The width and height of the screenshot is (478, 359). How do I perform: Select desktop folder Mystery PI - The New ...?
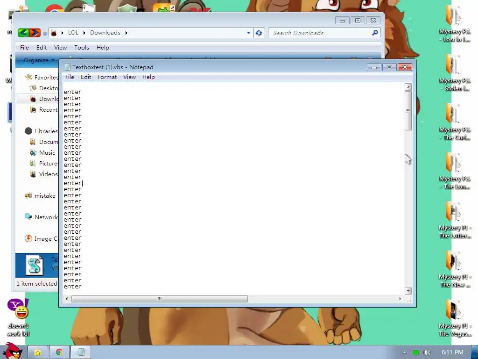tap(454, 269)
